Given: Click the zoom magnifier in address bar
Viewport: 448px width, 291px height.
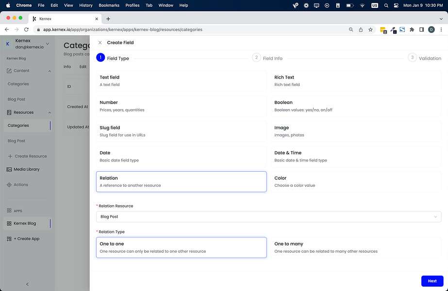Looking at the screenshot, I should click(351, 30).
